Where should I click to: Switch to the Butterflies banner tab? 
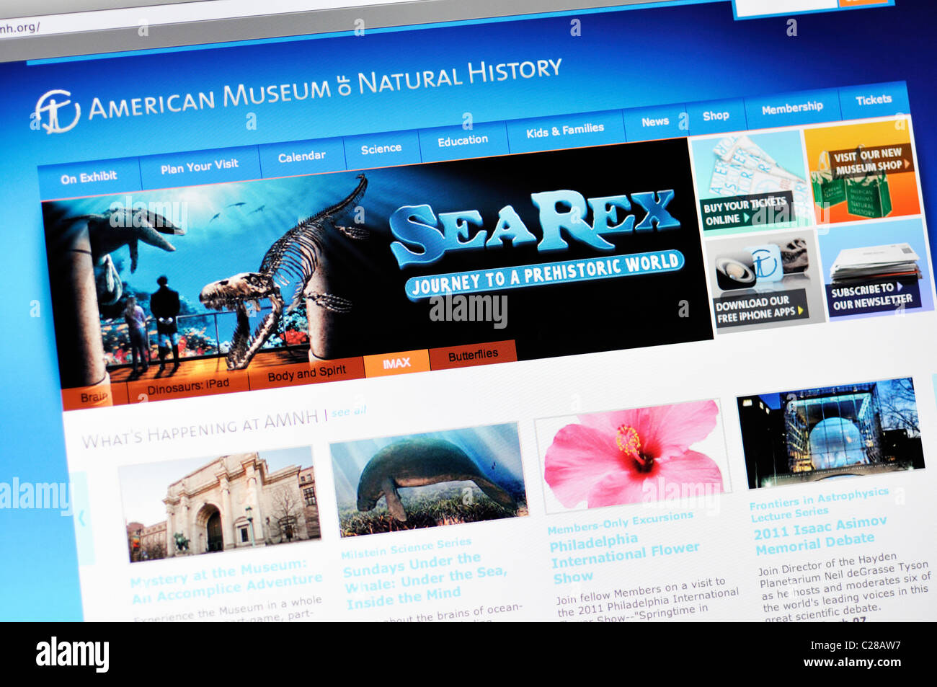click(473, 355)
